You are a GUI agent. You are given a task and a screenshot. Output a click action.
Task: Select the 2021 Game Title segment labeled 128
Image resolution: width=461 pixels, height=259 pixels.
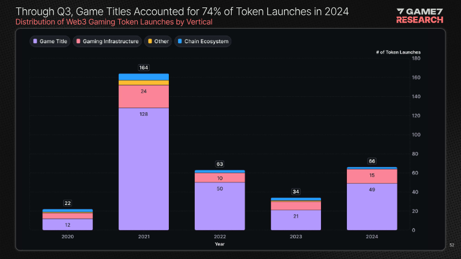[x=143, y=167]
